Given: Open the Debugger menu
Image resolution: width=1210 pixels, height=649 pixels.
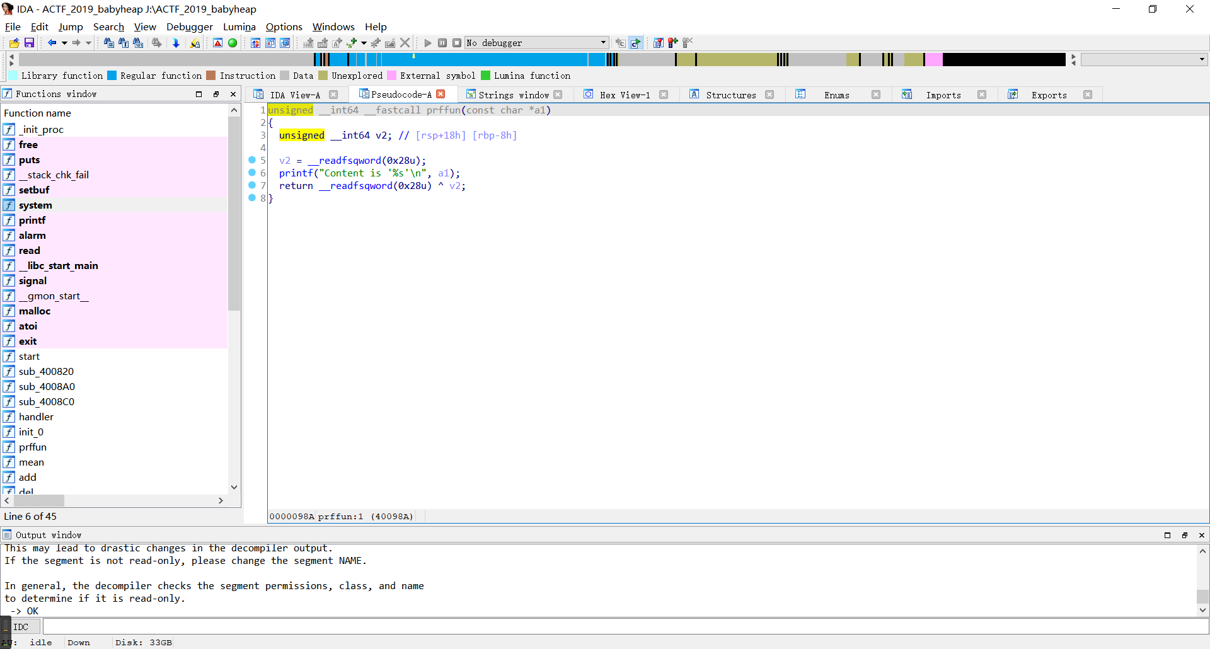Looking at the screenshot, I should tap(189, 26).
